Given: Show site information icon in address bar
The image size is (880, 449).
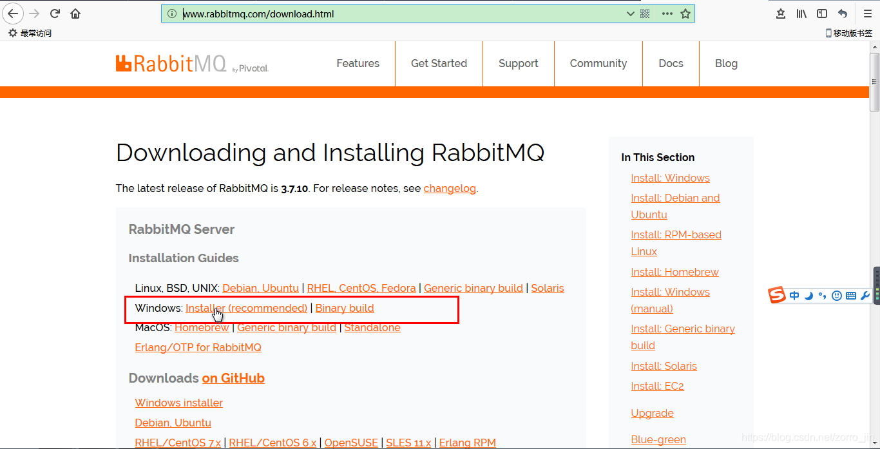Looking at the screenshot, I should point(171,14).
